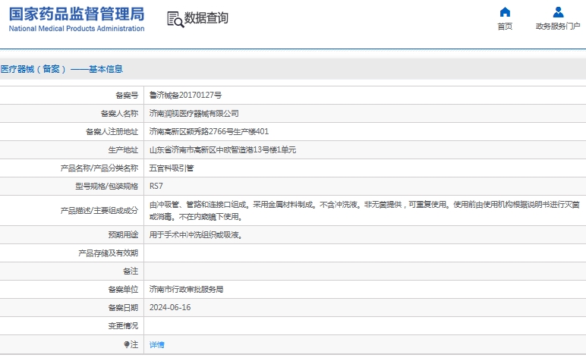
Task: Click the 备案人注册地址 label
Action: tap(112, 131)
